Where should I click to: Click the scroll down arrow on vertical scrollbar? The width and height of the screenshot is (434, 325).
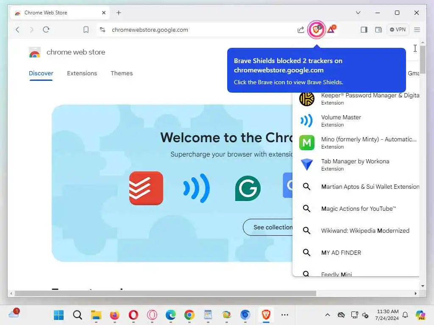point(423,286)
